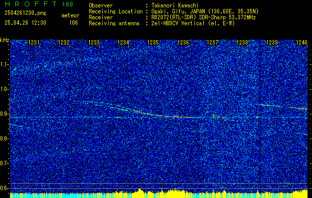Click the 1234 time marker

click(124, 43)
